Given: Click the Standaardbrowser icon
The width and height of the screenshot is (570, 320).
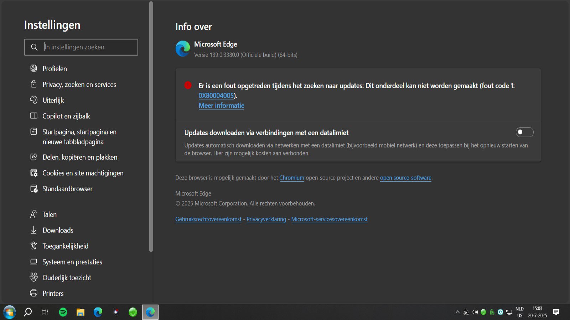Looking at the screenshot, I should coord(33,188).
